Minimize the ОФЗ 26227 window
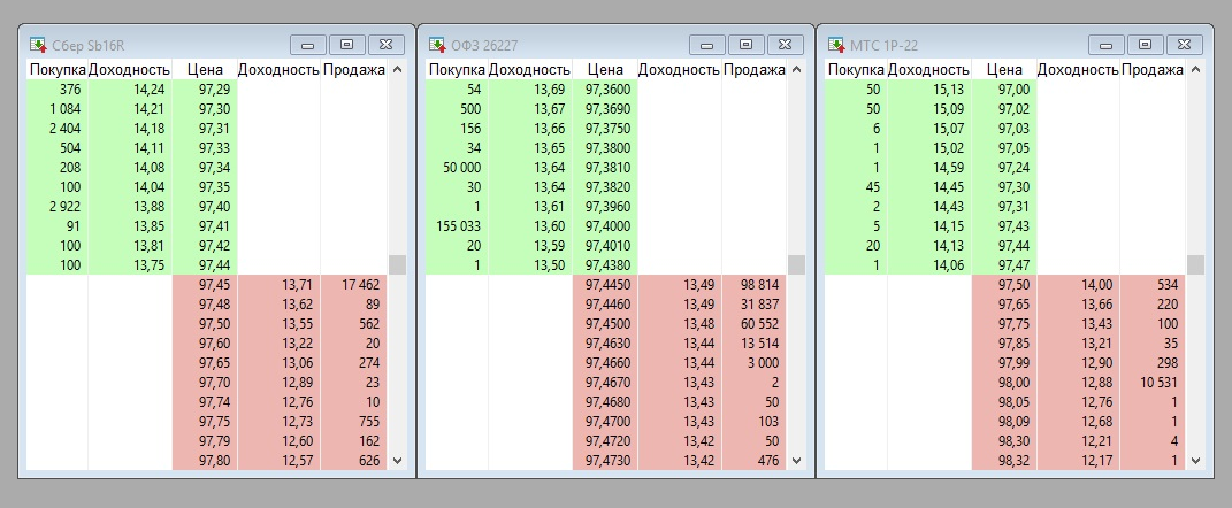This screenshot has width=1232, height=508. point(707,45)
